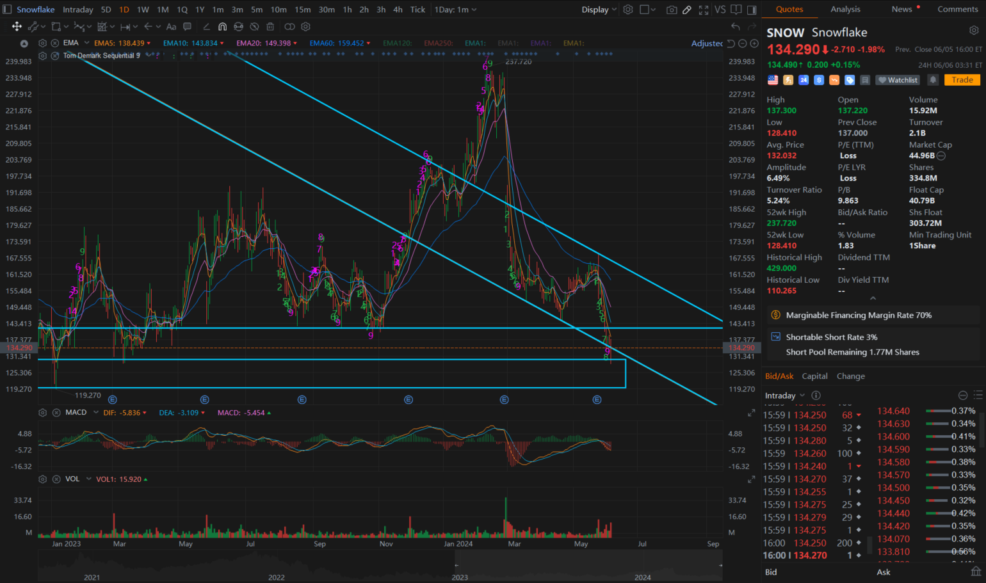Hide all drawings on the chart
Image resolution: width=986 pixels, height=583 pixels.
coord(254,26)
